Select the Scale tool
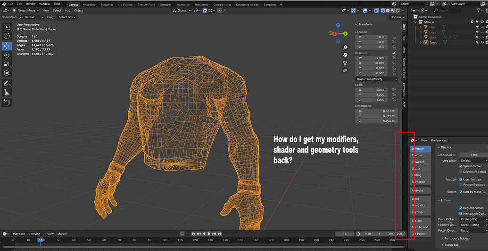This screenshot has height=251, width=488. [7, 64]
